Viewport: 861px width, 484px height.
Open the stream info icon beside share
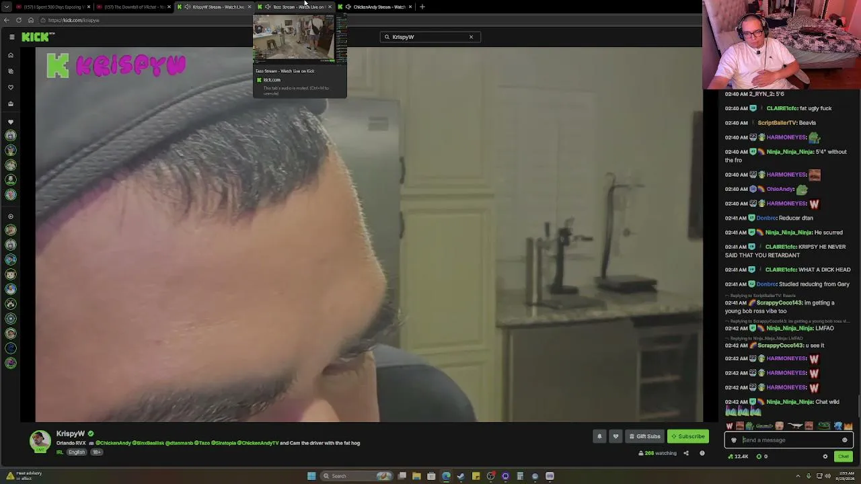click(702, 453)
